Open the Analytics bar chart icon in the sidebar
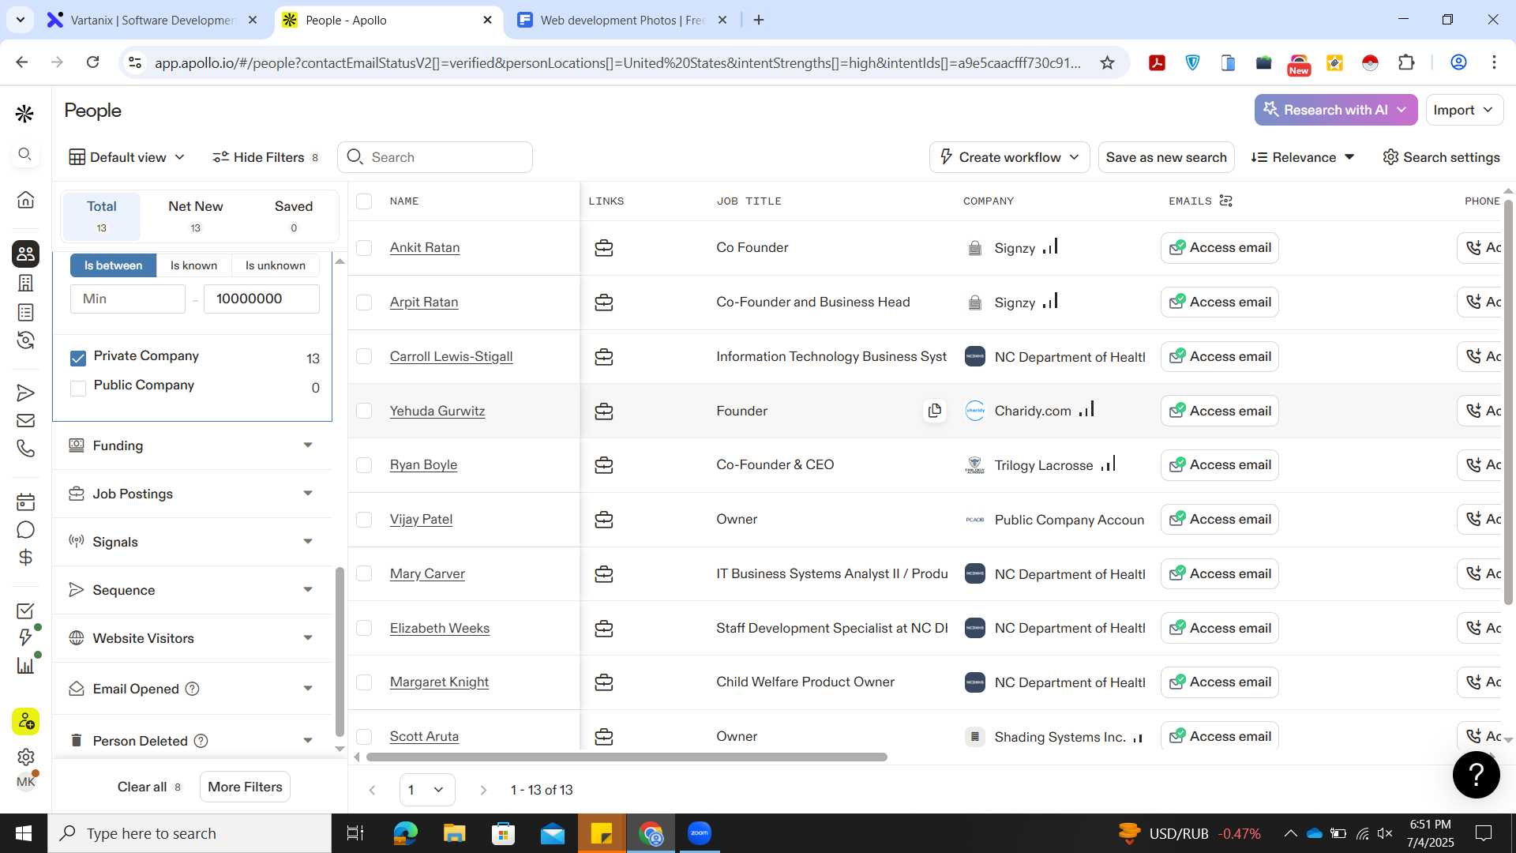1516x853 pixels. click(25, 665)
